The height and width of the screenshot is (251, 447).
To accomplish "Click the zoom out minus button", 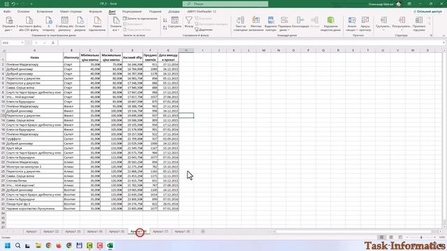I will [407, 237].
